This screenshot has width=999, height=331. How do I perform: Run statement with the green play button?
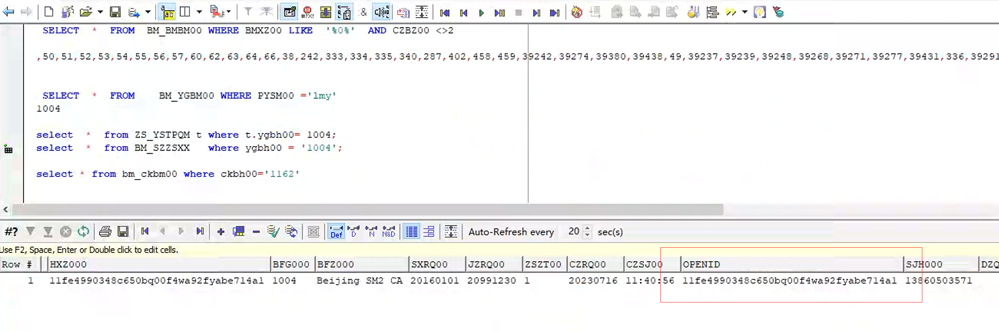pyautogui.click(x=481, y=12)
